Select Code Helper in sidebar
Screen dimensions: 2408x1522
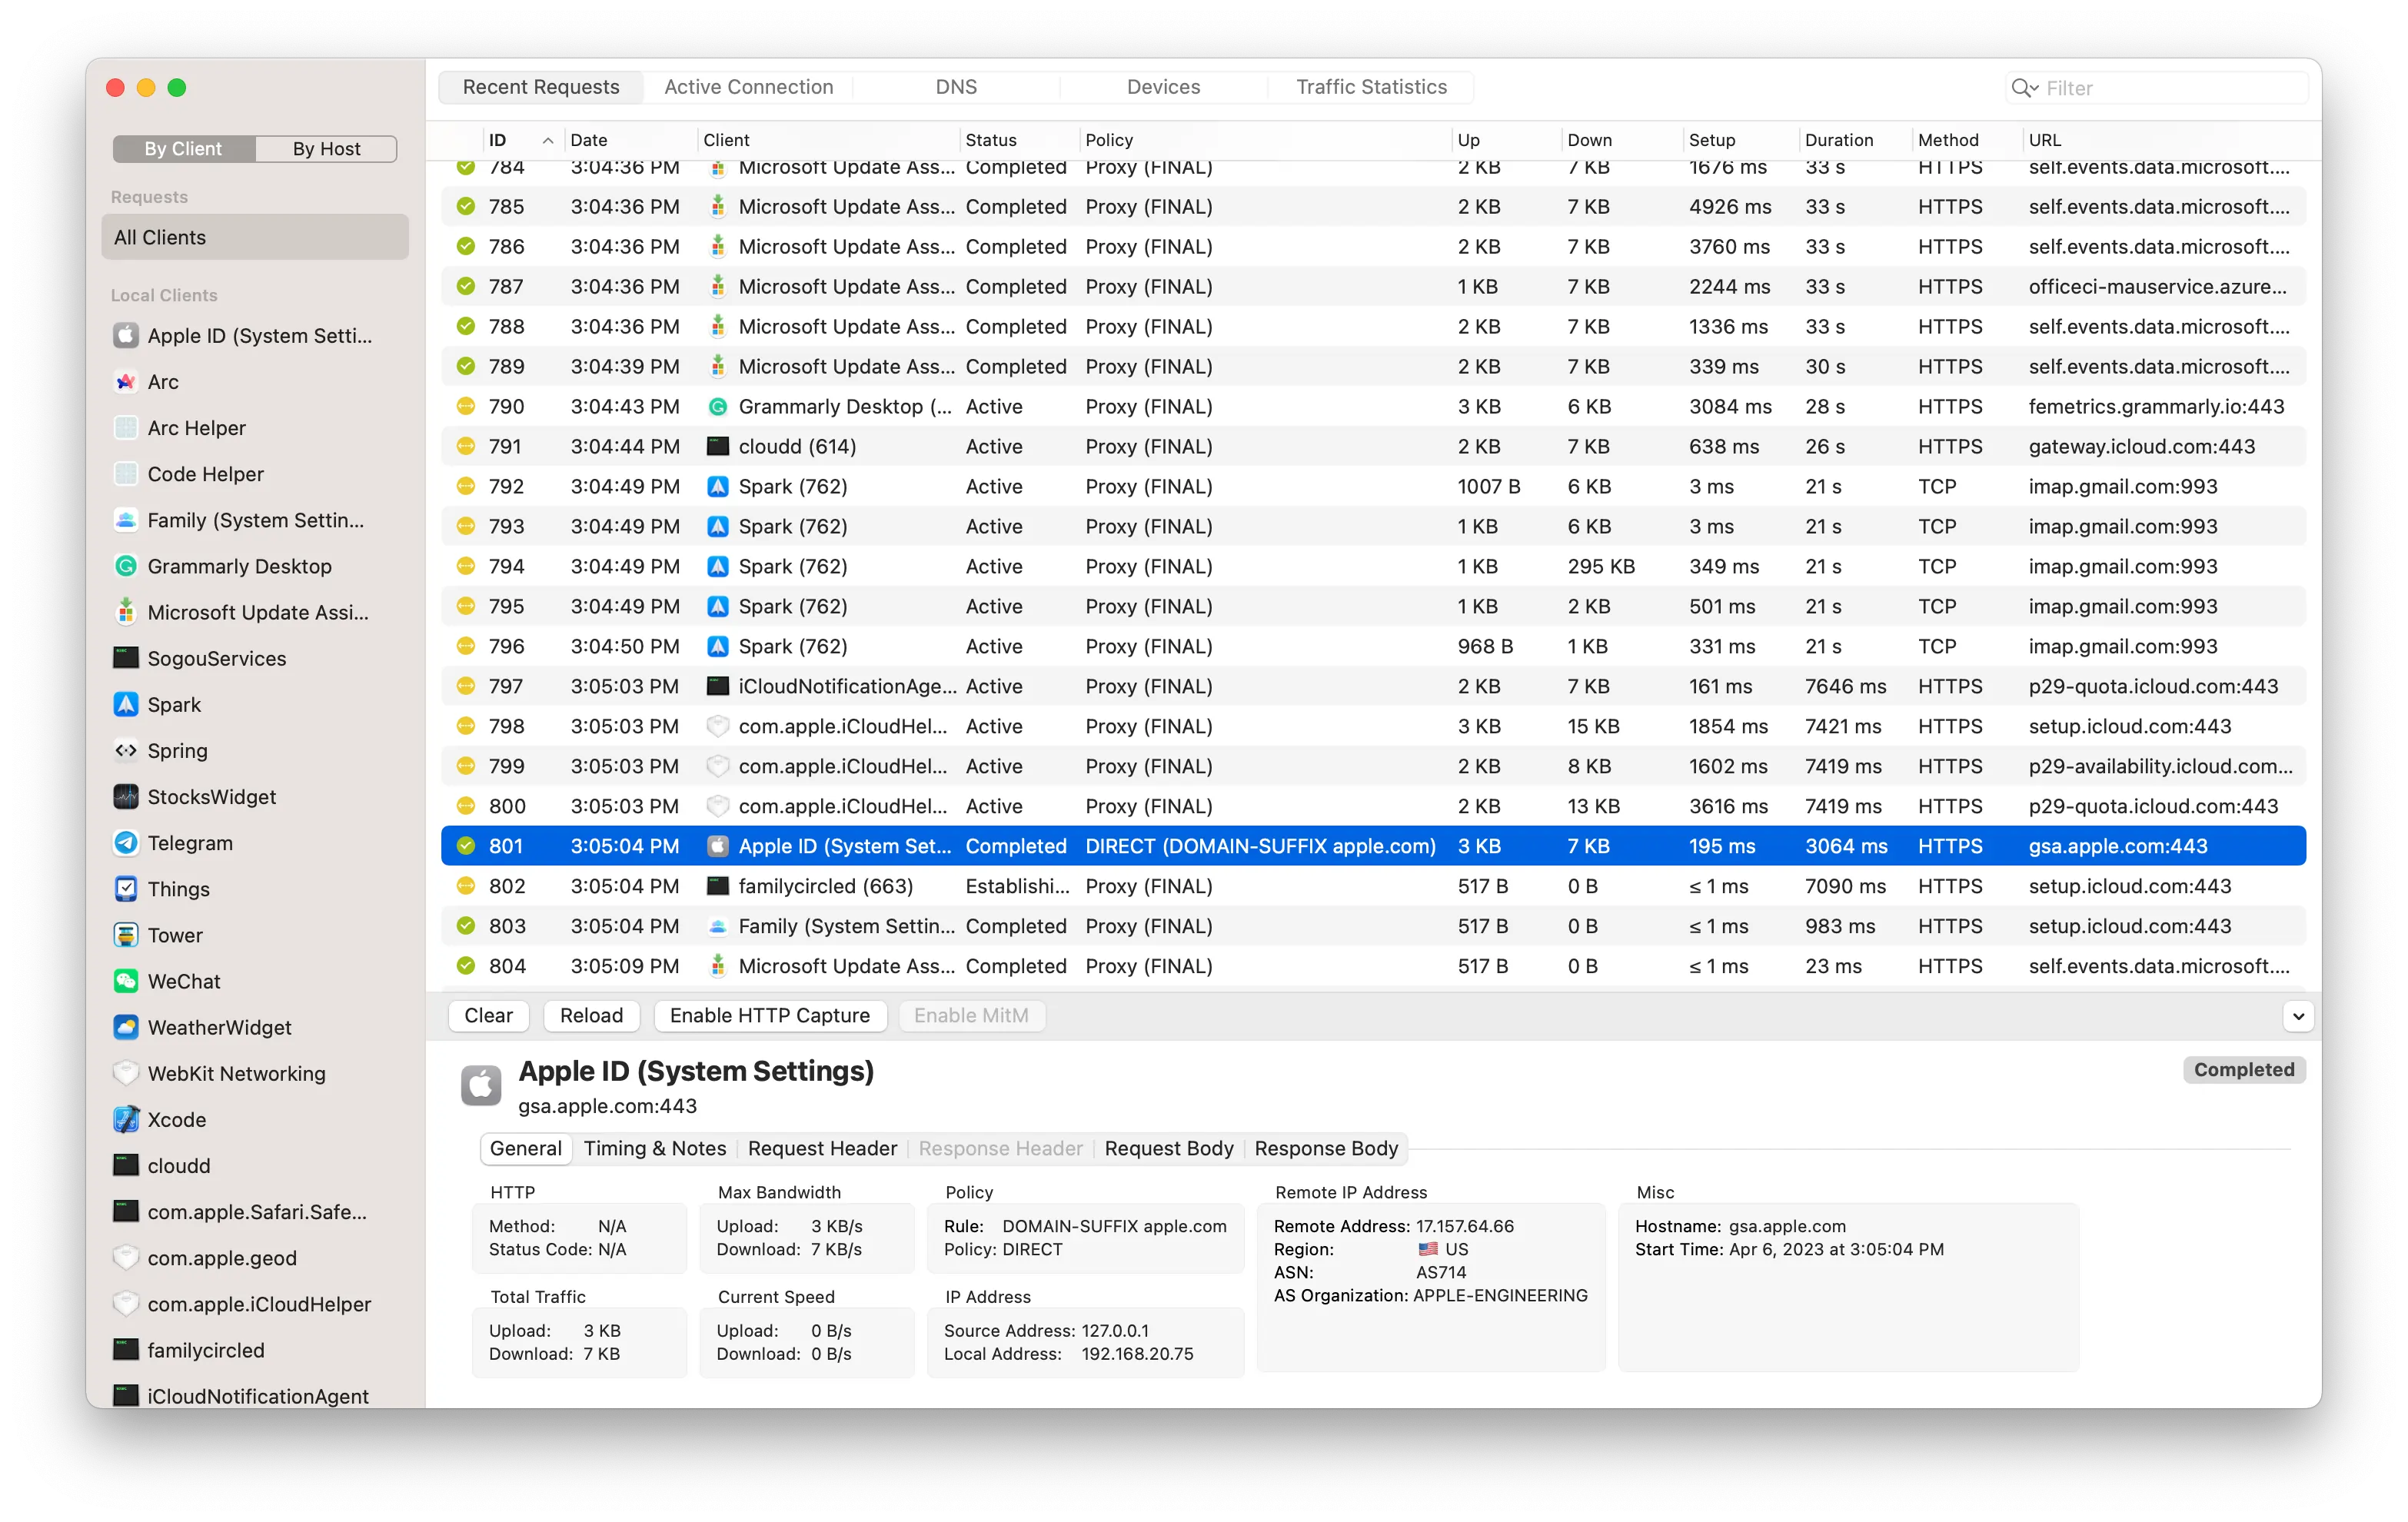pyautogui.click(x=206, y=474)
